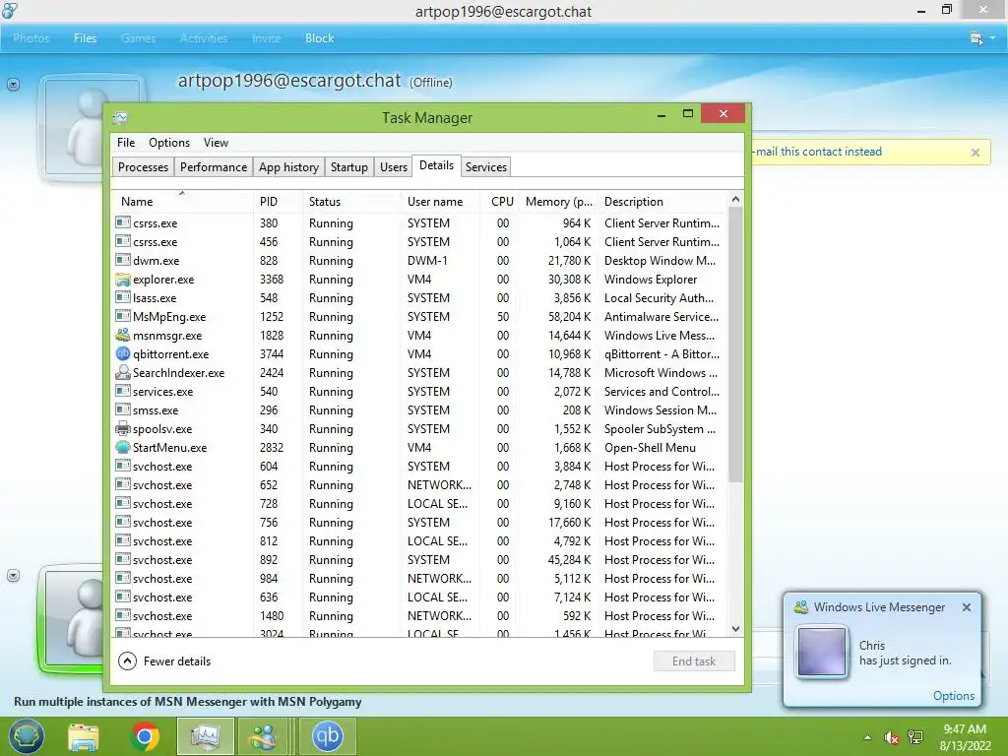Viewport: 1008px width, 756px height.
Task: Select csrss.exe row with PID 380
Action: (x=419, y=223)
